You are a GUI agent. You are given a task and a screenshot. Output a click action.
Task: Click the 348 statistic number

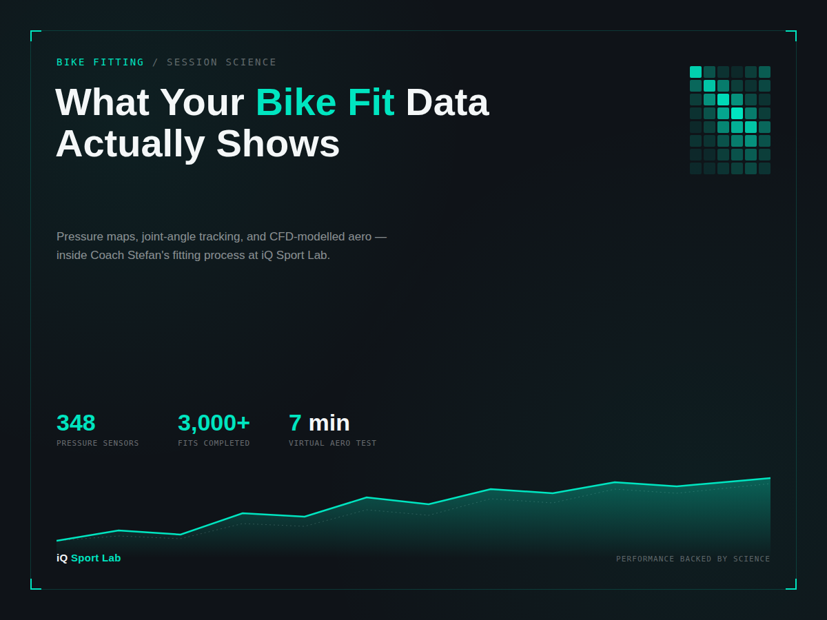pyautogui.click(x=76, y=422)
